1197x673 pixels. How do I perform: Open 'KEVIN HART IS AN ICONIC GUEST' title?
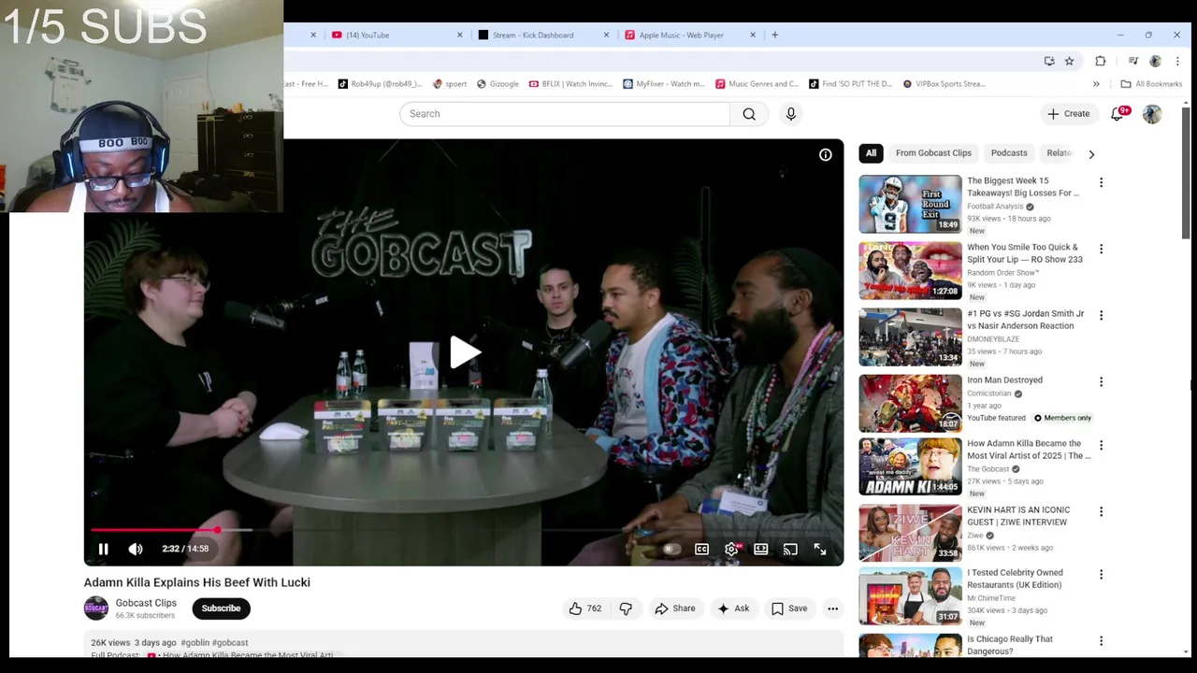pyautogui.click(x=1018, y=517)
